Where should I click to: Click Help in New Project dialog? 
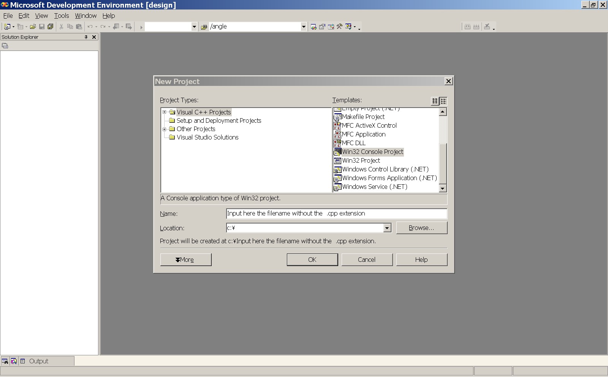click(x=421, y=260)
